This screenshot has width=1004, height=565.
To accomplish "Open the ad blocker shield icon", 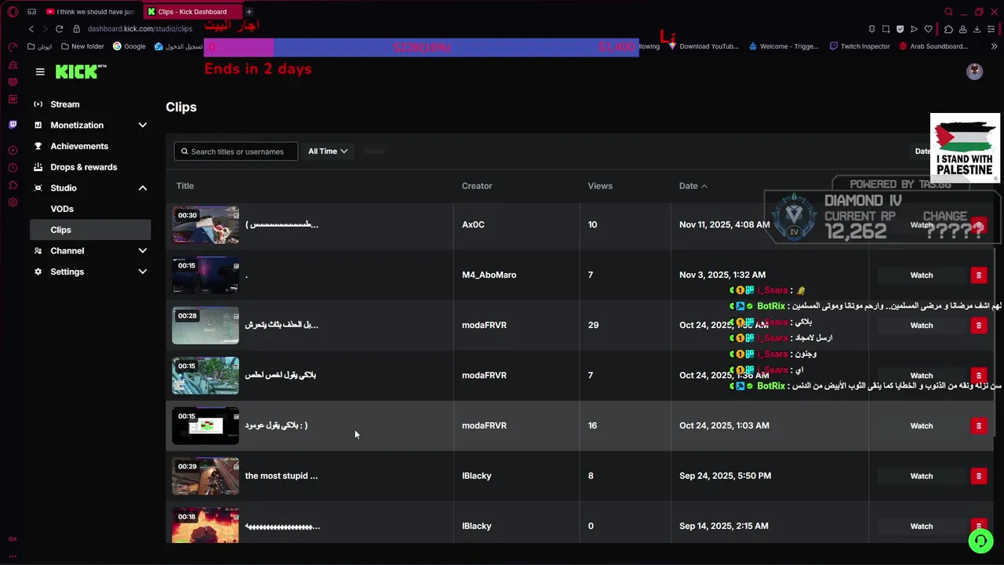I will (900, 29).
